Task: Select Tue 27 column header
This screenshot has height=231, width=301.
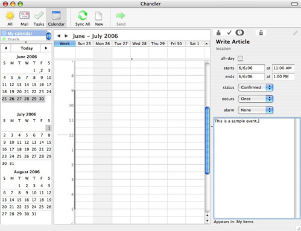Action: pos(121,44)
